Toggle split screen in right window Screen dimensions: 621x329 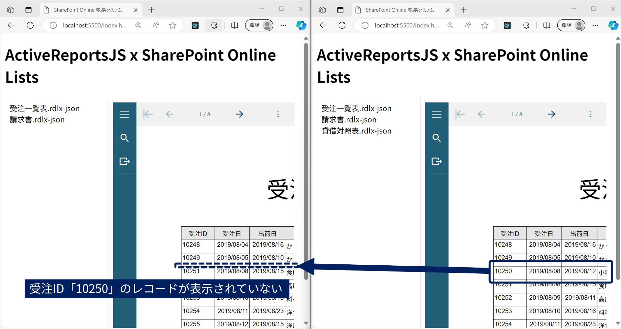tap(547, 25)
